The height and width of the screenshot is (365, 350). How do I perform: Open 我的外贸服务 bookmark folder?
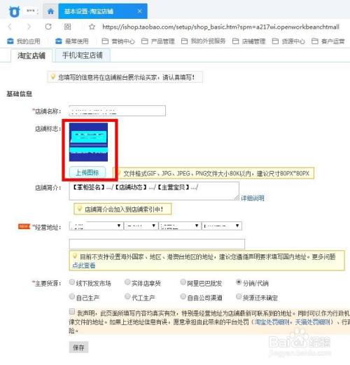point(204,41)
